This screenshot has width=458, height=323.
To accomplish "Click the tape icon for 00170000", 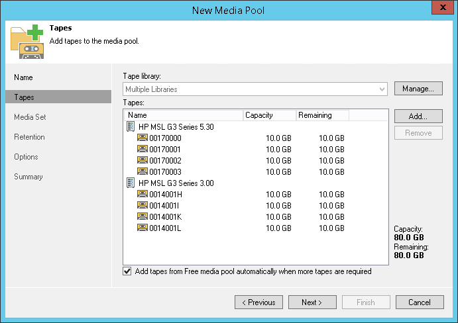I will (x=143, y=138).
